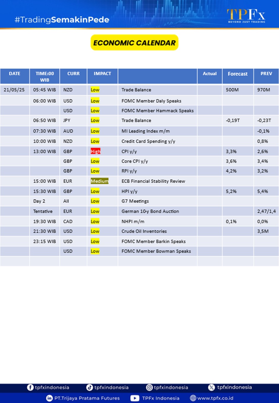Viewport: 279px width, 403px height.
Task: Open the www.tpfx.co.id website link
Action: (215, 398)
